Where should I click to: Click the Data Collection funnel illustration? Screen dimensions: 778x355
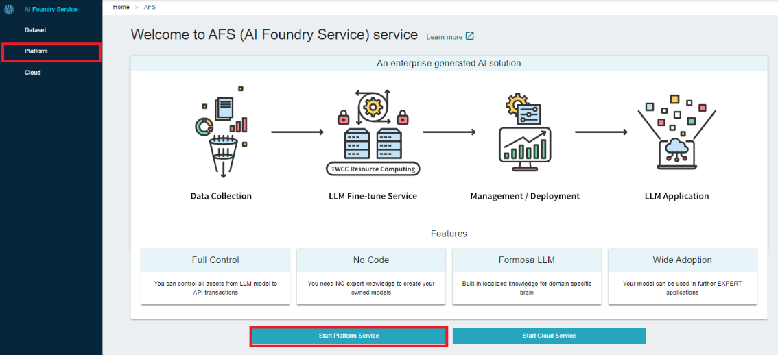coord(221,132)
